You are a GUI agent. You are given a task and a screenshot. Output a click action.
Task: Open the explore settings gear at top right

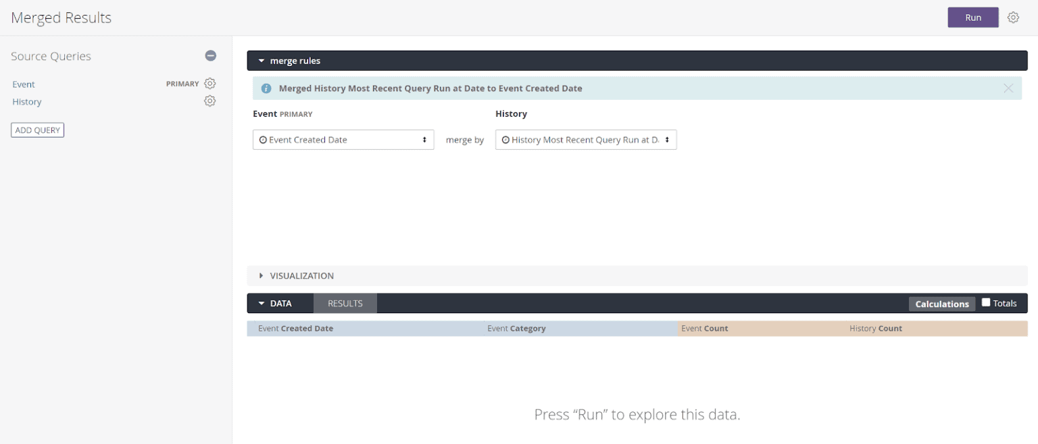click(1013, 17)
